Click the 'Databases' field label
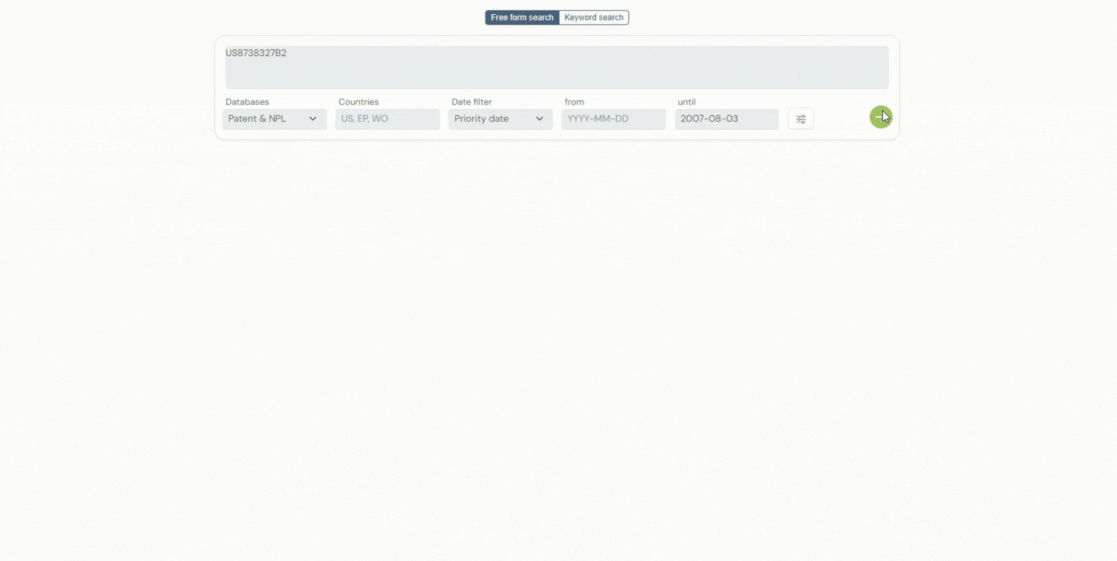Viewport: 1117px width, 561px height. click(x=247, y=102)
